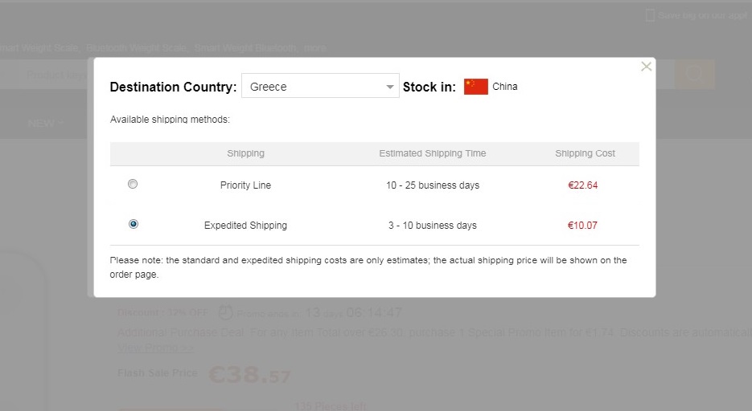Open the Destination Country dropdown
This screenshot has width=752, height=411.
(x=319, y=87)
